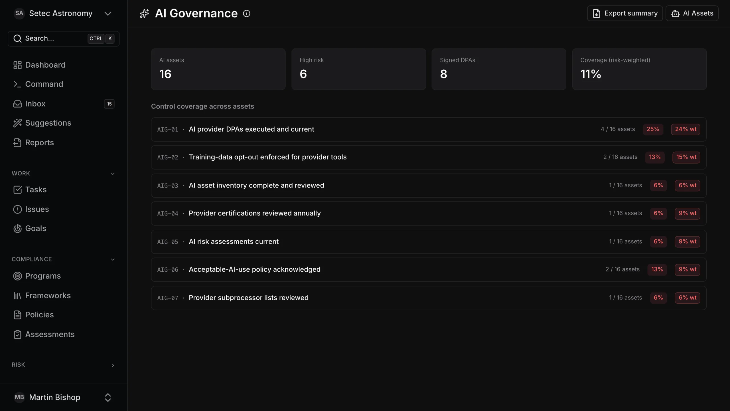The width and height of the screenshot is (730, 411).
Task: Click the SA organization avatar
Action: point(19,13)
